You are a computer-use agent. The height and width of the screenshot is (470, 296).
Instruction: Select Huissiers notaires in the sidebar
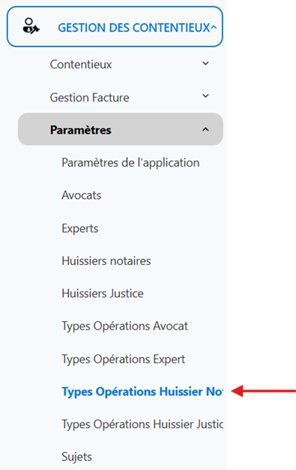point(106,261)
